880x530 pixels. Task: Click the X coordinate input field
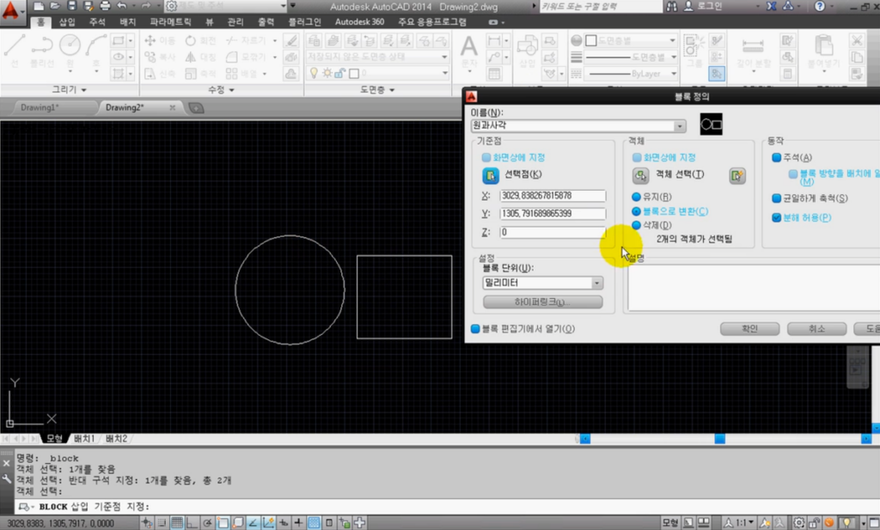pos(553,196)
